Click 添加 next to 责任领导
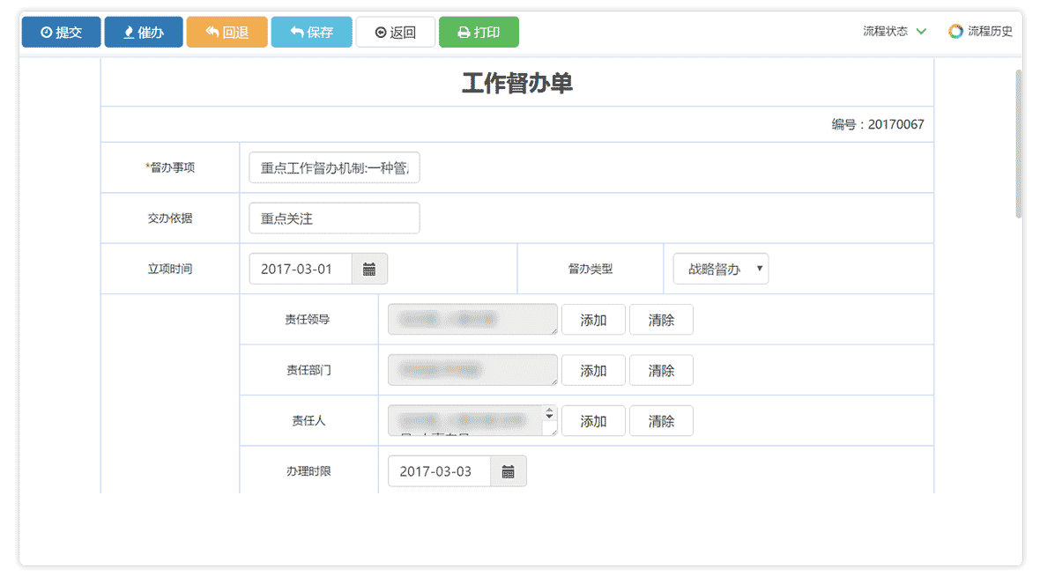The height and width of the screenshot is (577, 1040). [593, 319]
